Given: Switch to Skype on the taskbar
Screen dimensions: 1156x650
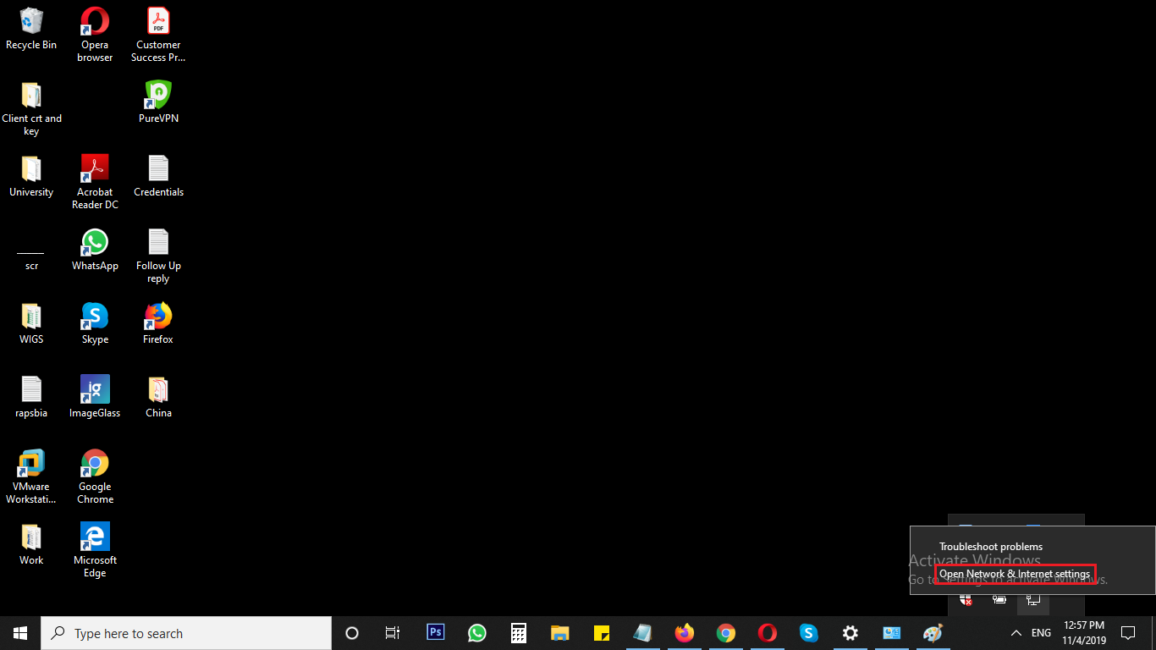Looking at the screenshot, I should [809, 633].
